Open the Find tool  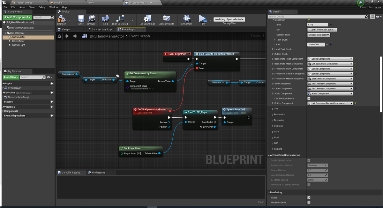(105, 20)
